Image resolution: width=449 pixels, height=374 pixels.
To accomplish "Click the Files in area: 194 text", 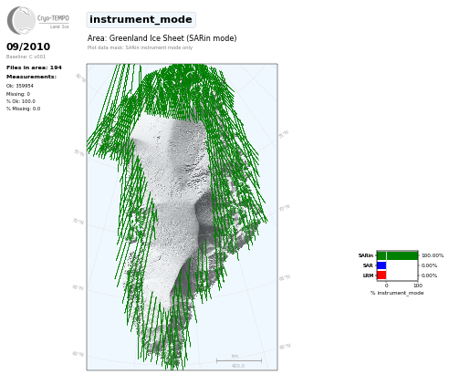I will (x=34, y=68).
